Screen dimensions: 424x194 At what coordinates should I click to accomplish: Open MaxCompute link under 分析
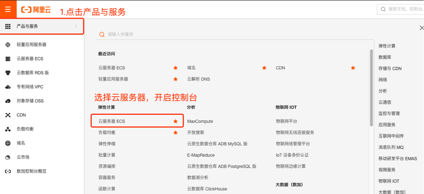point(200,122)
